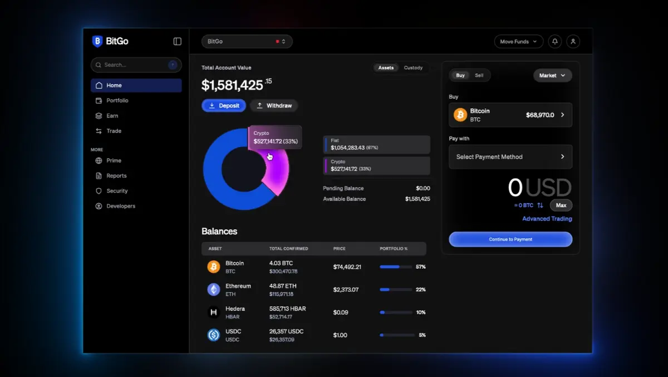The image size is (668, 377).
Task: Click the Withdraw button
Action: [x=274, y=106]
